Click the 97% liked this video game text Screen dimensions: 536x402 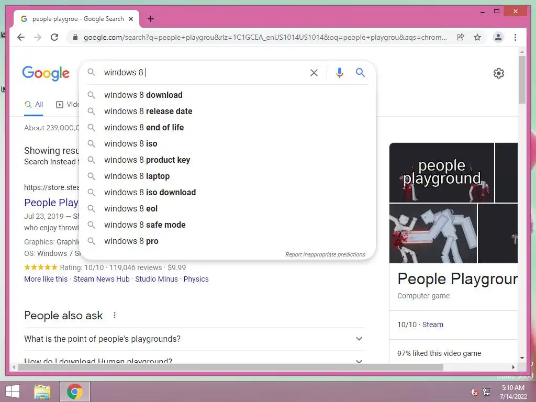pos(439,353)
